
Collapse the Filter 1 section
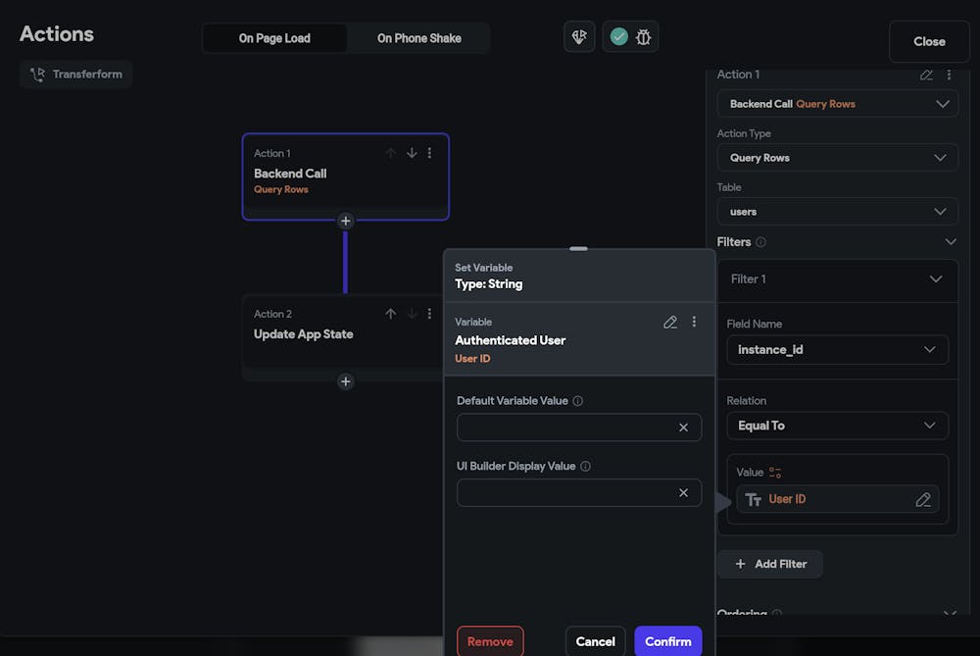click(935, 279)
